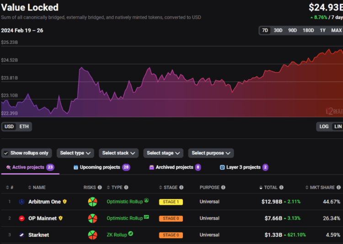Open the OP Mainnet project link

[42, 218]
